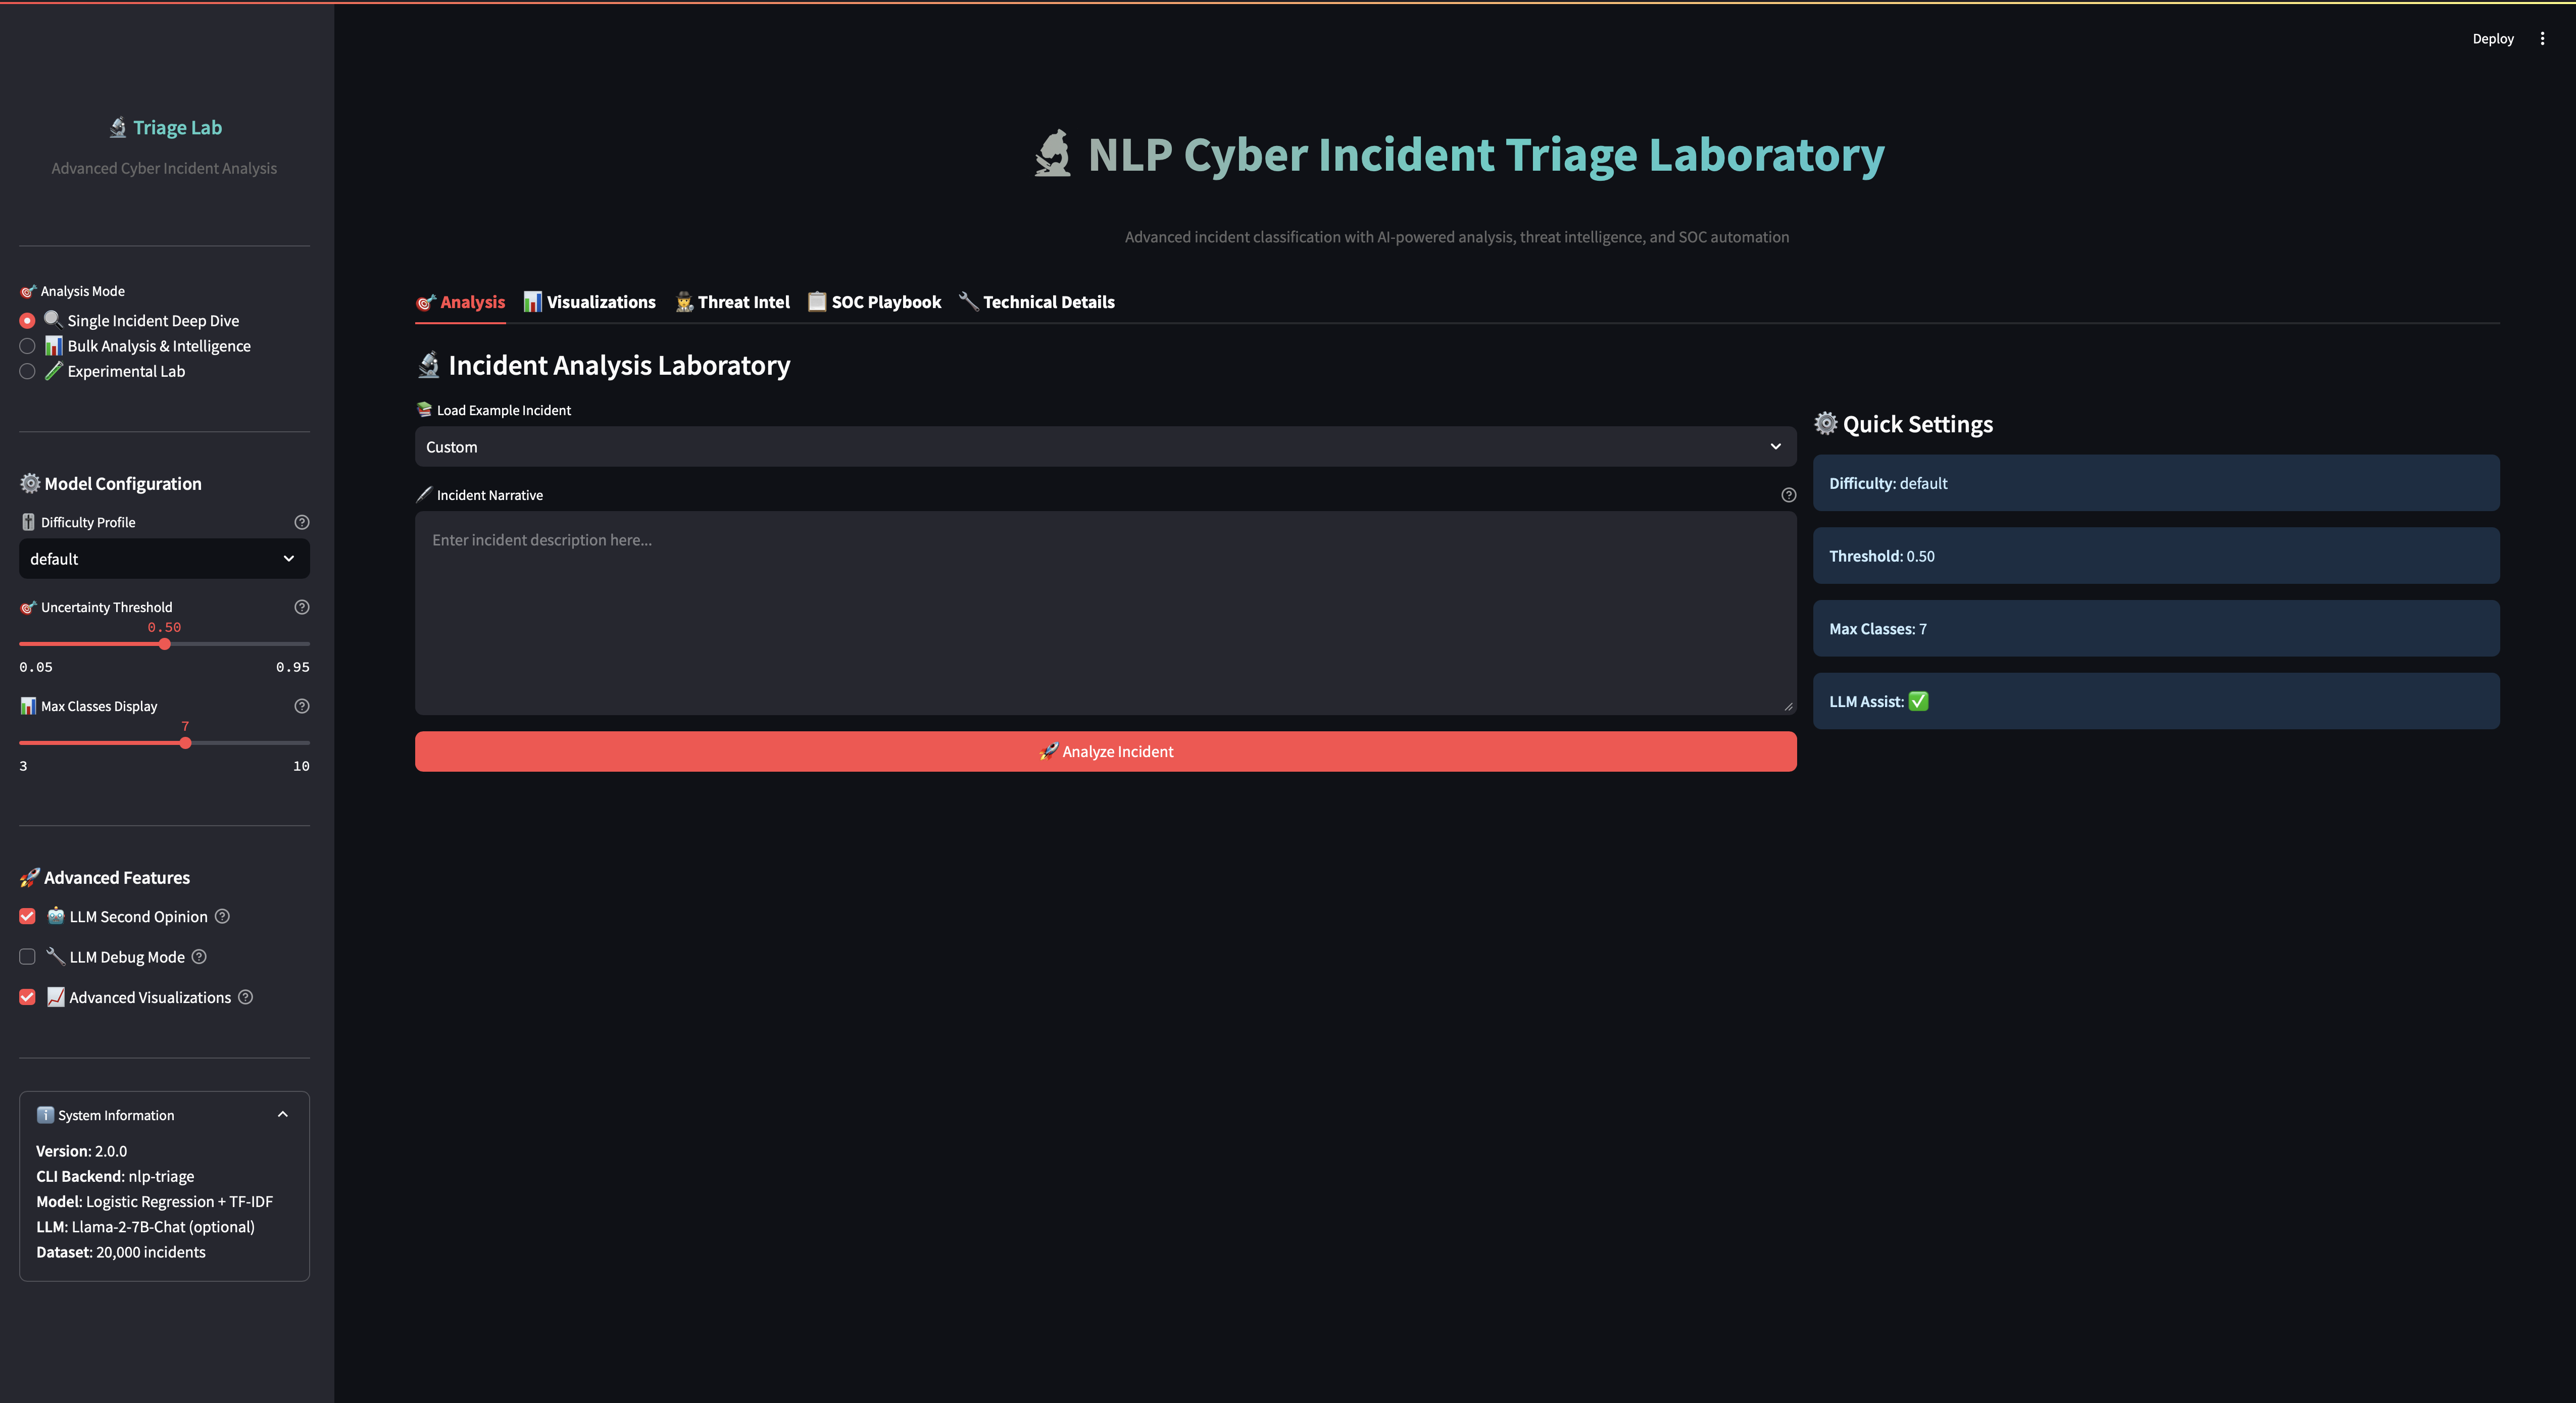2576x1403 pixels.
Task: Open the three-dot menu near Deploy
Action: coord(2543,38)
